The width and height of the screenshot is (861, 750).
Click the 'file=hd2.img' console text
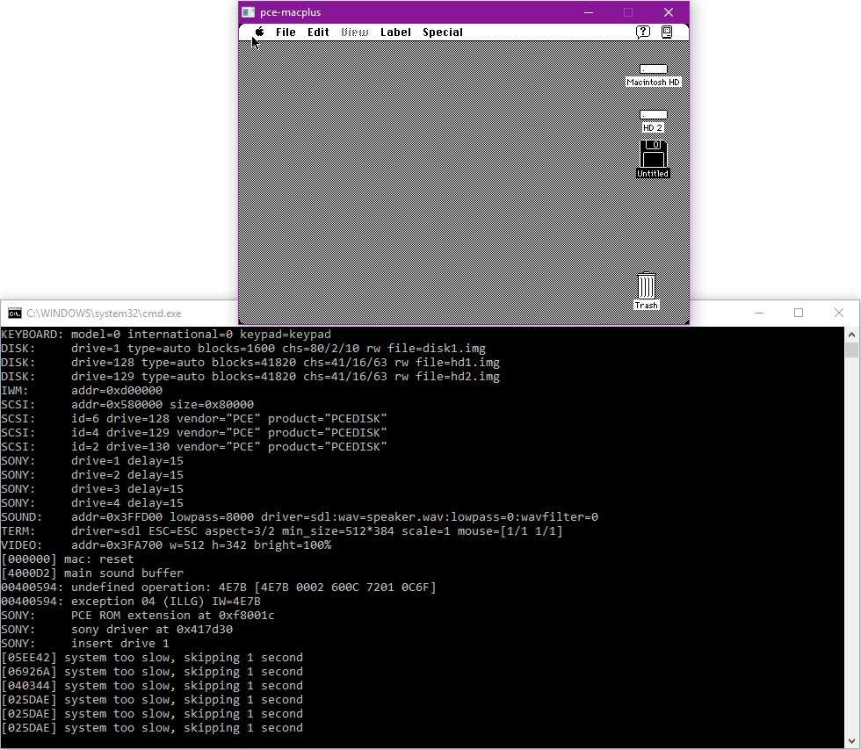click(458, 377)
